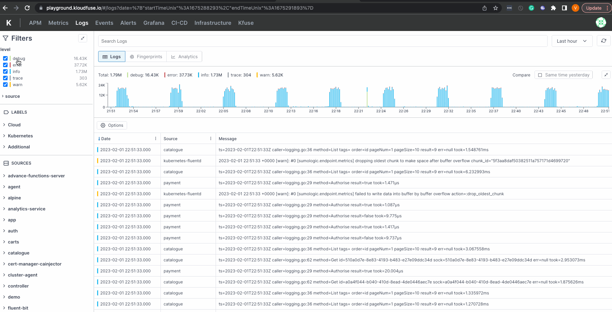Viewport: 612px width, 312px height.
Task: Reload the browser page
Action: click(27, 8)
